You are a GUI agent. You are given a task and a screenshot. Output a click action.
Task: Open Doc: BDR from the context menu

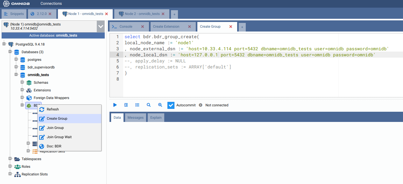[x=69, y=146]
